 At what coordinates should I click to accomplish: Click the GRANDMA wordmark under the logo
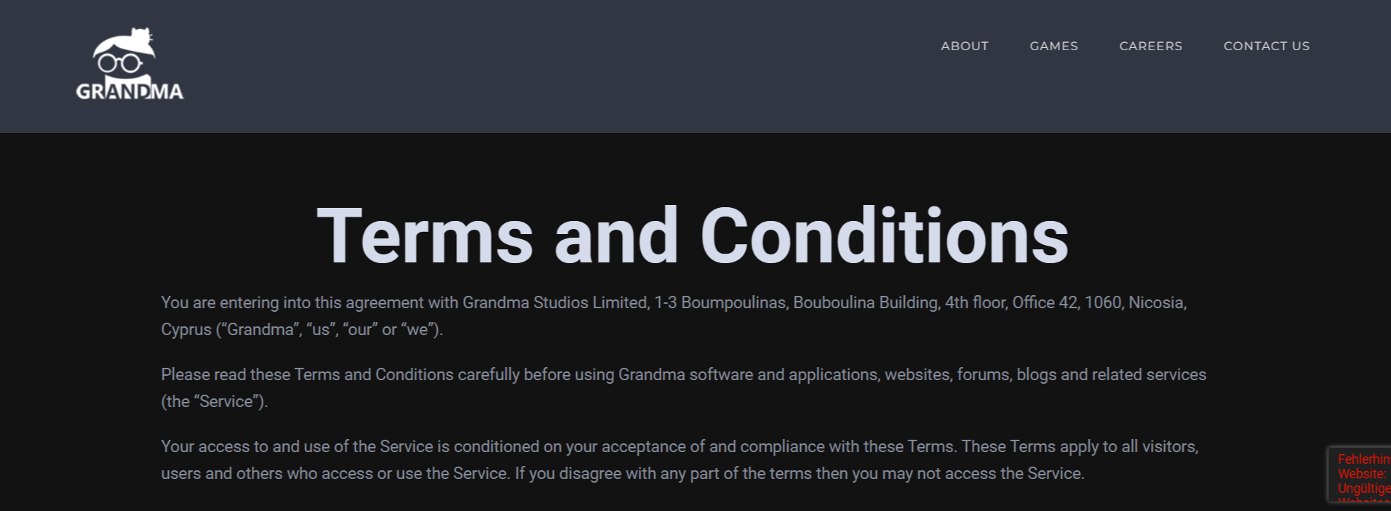[129, 91]
